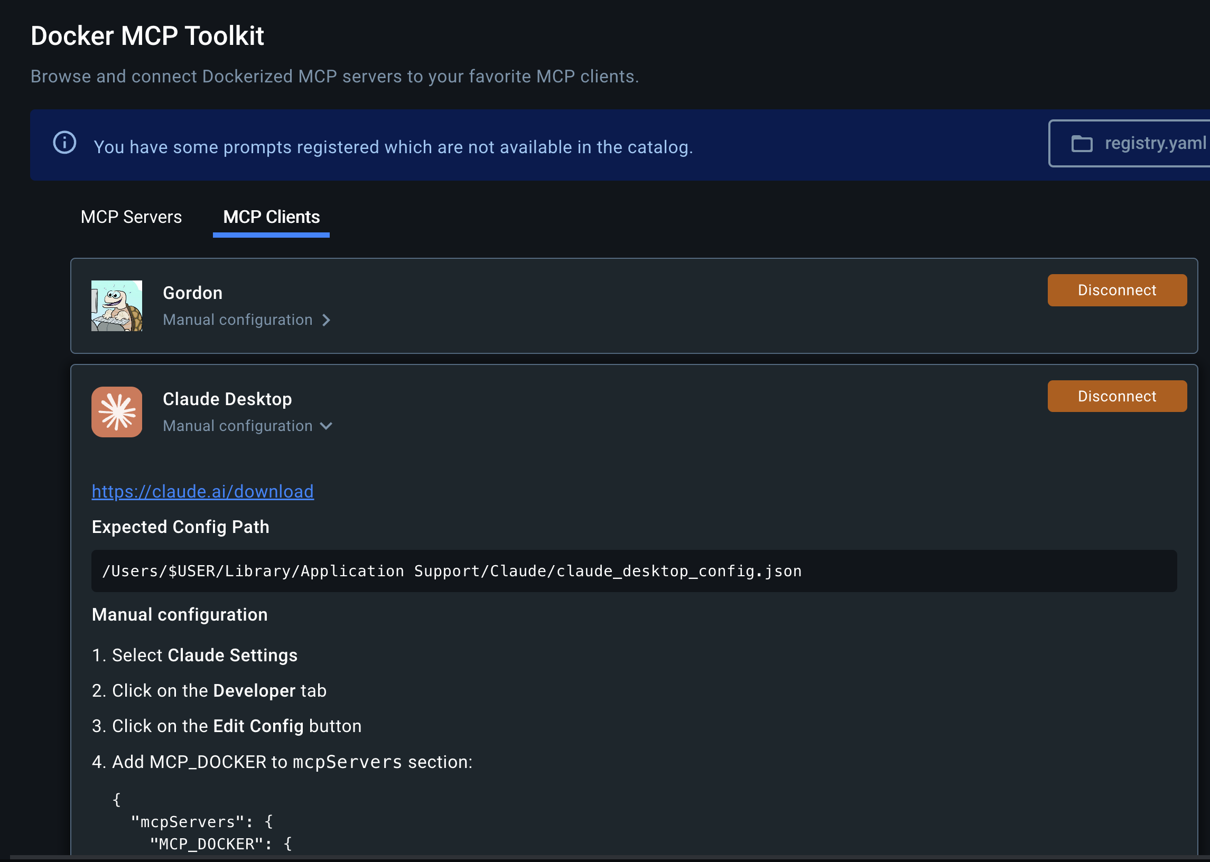This screenshot has height=862, width=1210.
Task: Click the banner message about registered prompts
Action: 393,147
